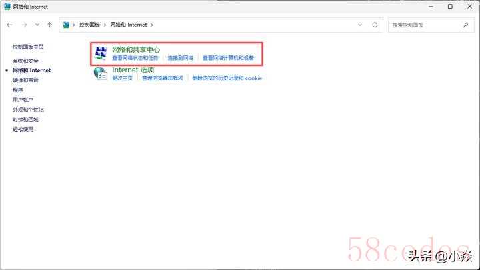Open 连接到网络 link
This screenshot has height=270, width=480.
coord(181,58)
